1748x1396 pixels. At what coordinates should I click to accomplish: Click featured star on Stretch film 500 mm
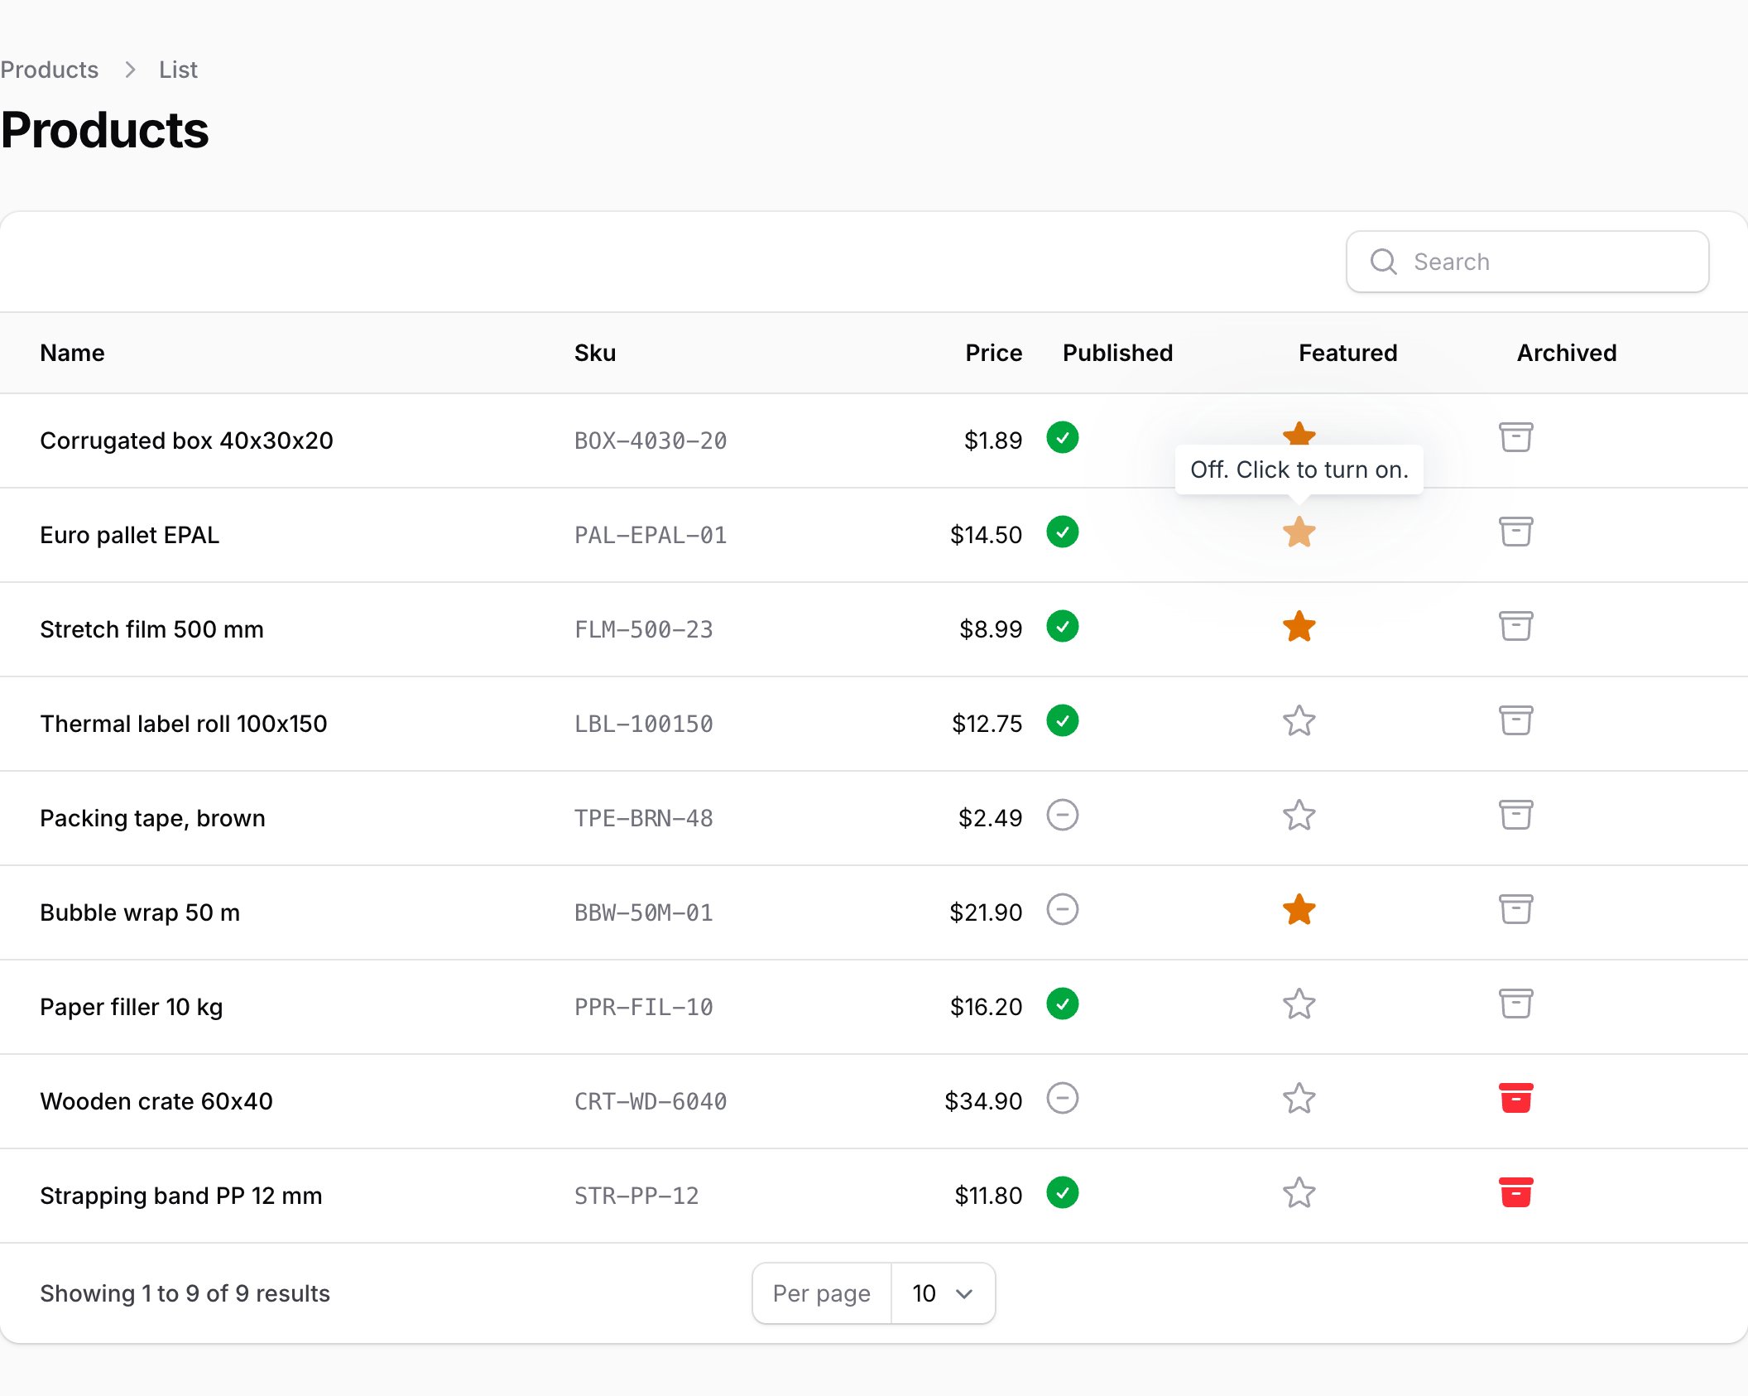coord(1299,627)
